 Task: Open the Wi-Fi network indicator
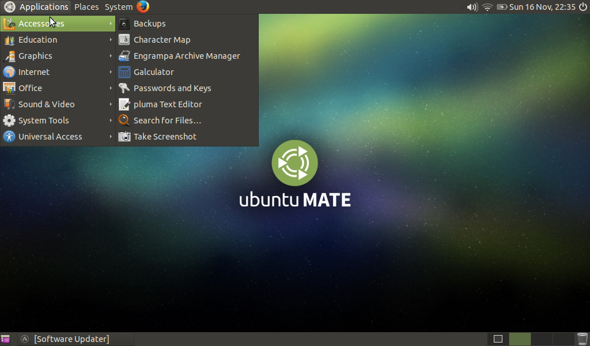pos(487,7)
